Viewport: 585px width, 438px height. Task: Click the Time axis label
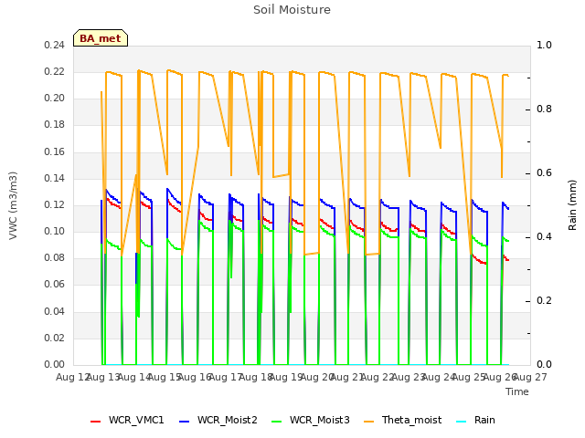(517, 391)
